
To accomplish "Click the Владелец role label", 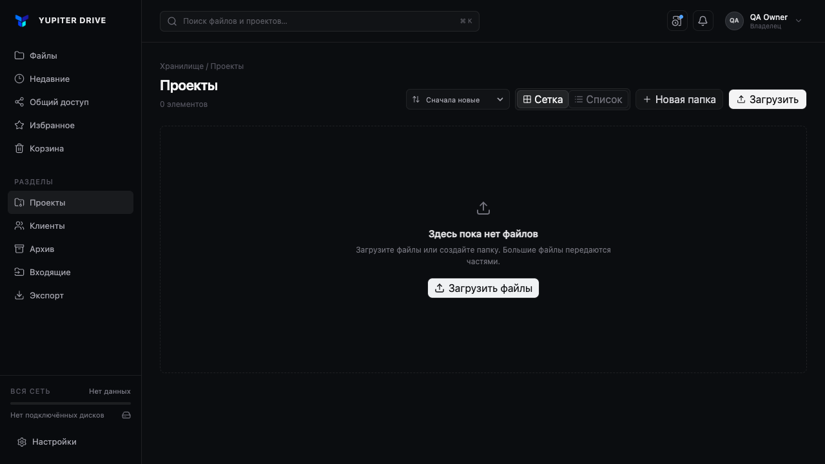I will (x=766, y=26).
